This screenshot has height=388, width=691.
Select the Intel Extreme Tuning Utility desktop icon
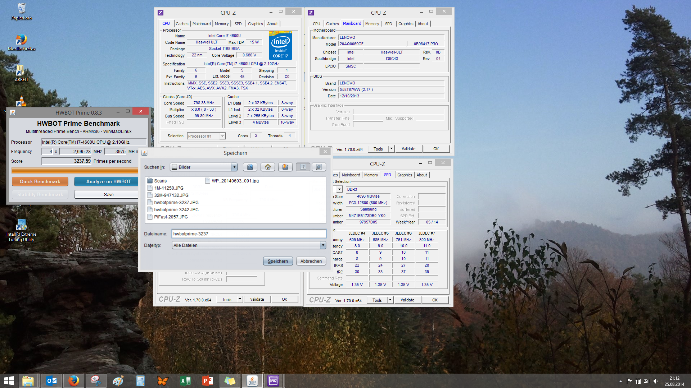click(x=21, y=231)
